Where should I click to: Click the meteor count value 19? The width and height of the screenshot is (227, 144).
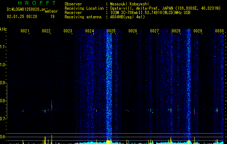pyautogui.click(x=52, y=17)
